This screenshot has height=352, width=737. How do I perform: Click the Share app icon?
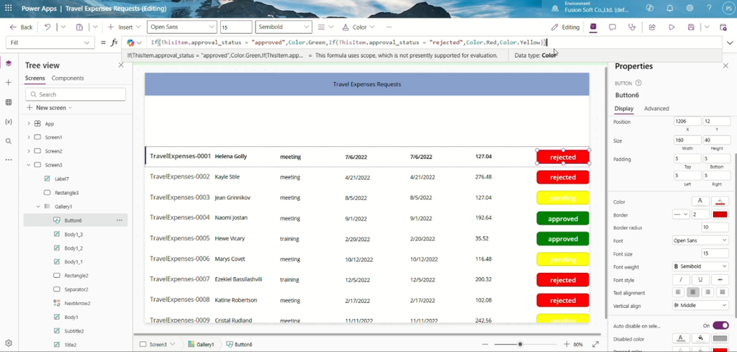(652, 27)
